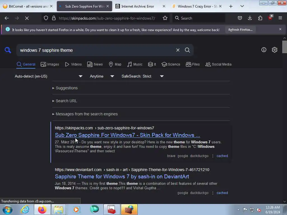Image resolution: width=287 pixels, height=215 pixels.
Task: Click the padlock site info icon
Action: click(x=54, y=18)
